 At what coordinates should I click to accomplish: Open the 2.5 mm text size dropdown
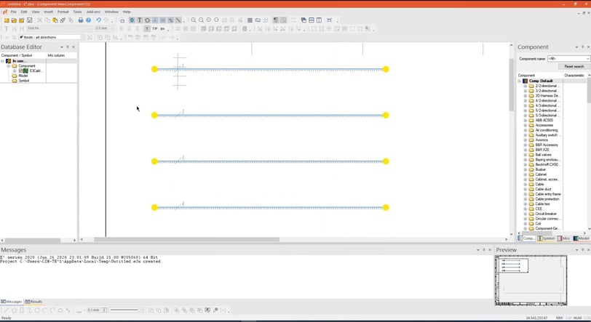111,28
